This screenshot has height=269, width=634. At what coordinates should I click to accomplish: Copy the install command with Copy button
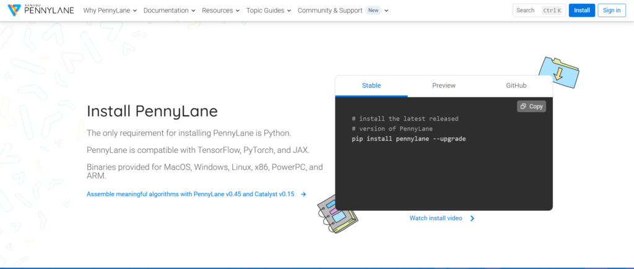pos(531,106)
